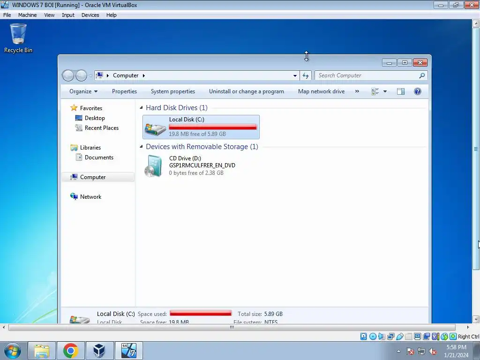
Task: Click System properties in toolbar
Action: 173,91
